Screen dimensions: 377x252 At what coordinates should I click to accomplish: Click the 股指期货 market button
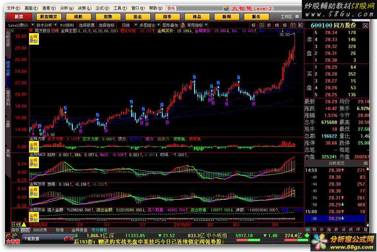click(48, 16)
